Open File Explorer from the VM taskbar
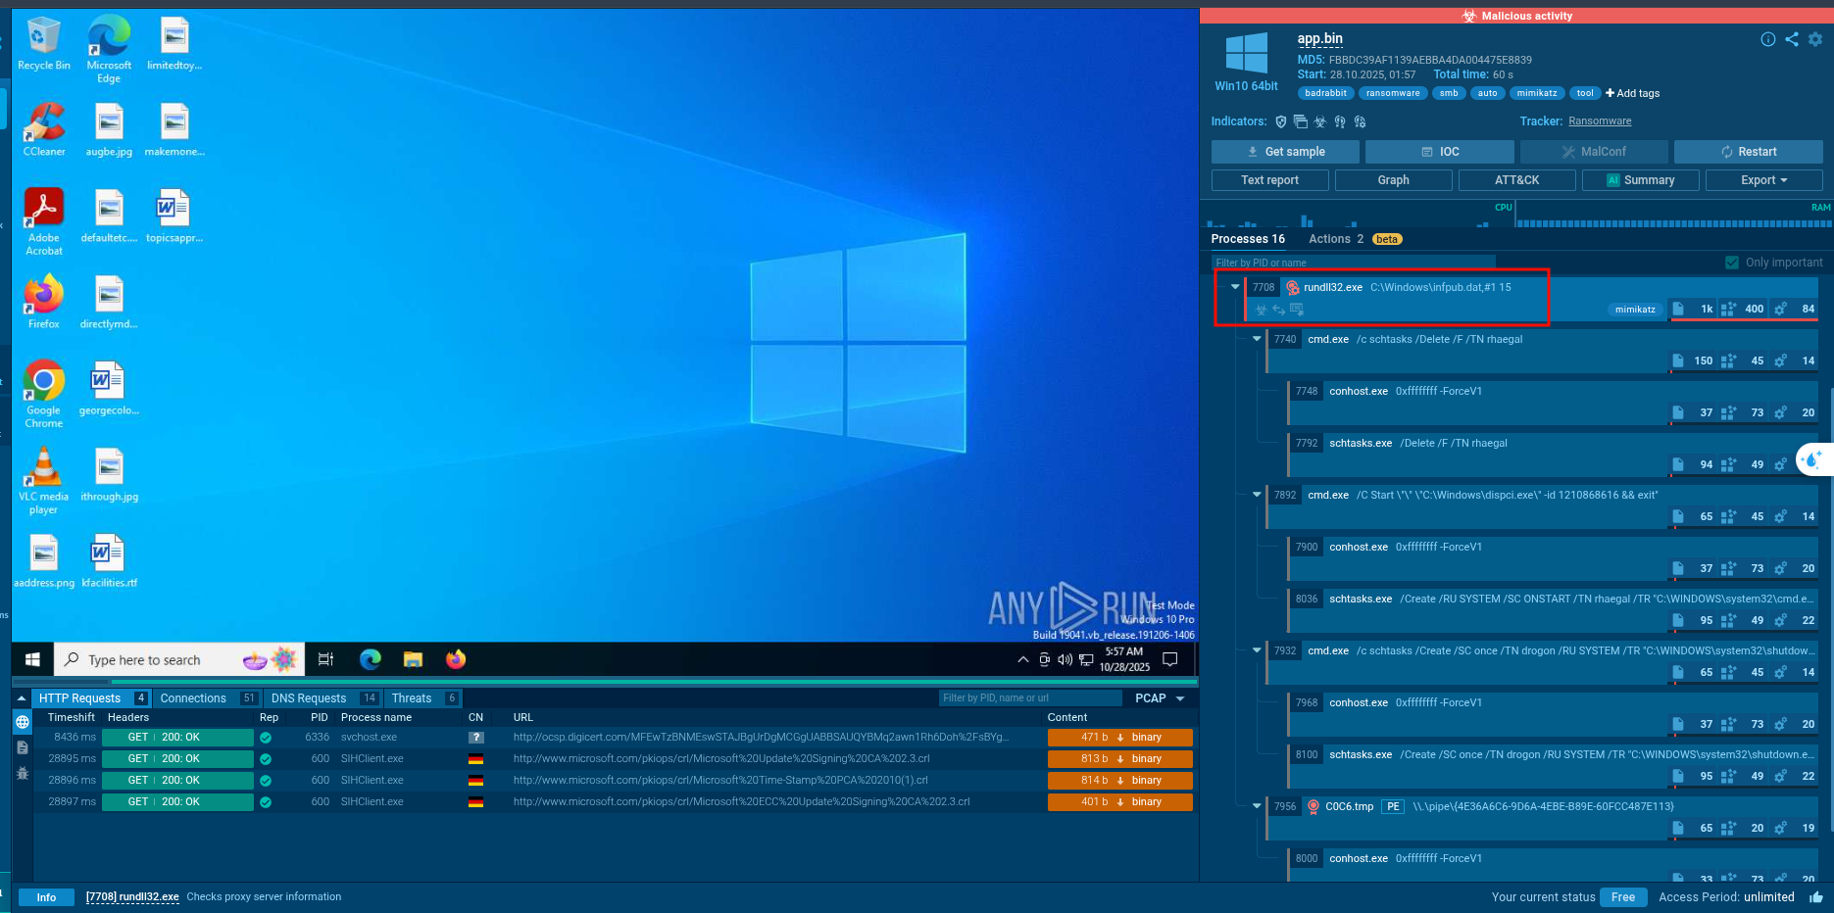This screenshot has width=1834, height=913. click(x=413, y=660)
